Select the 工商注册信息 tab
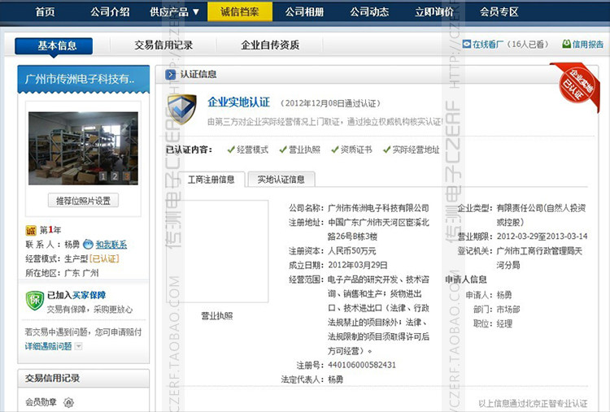The height and width of the screenshot is (412, 610). [x=211, y=180]
